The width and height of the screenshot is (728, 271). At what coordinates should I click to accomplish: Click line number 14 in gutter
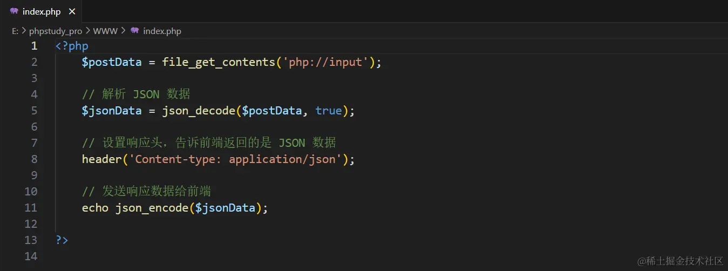(31, 256)
